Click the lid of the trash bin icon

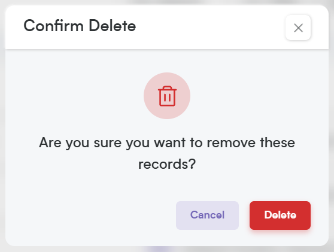pos(167,88)
